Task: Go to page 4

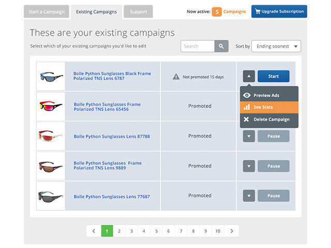Action: click(x=144, y=231)
